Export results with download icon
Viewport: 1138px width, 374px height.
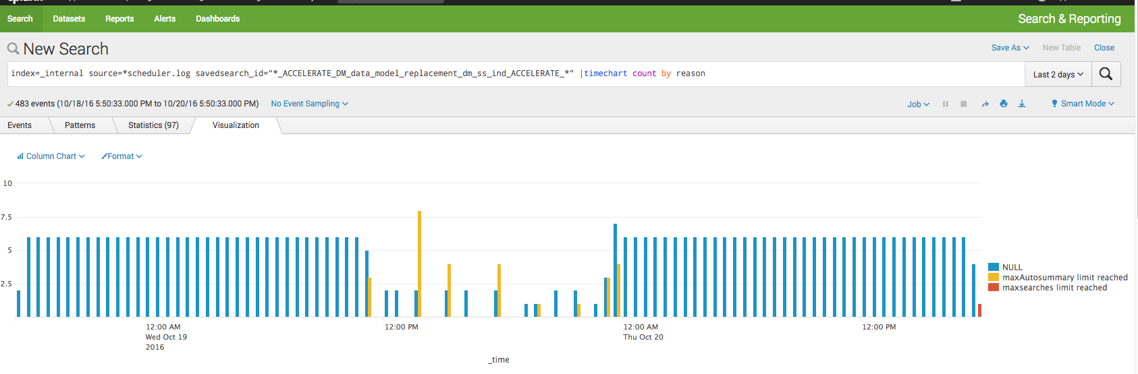[1022, 104]
